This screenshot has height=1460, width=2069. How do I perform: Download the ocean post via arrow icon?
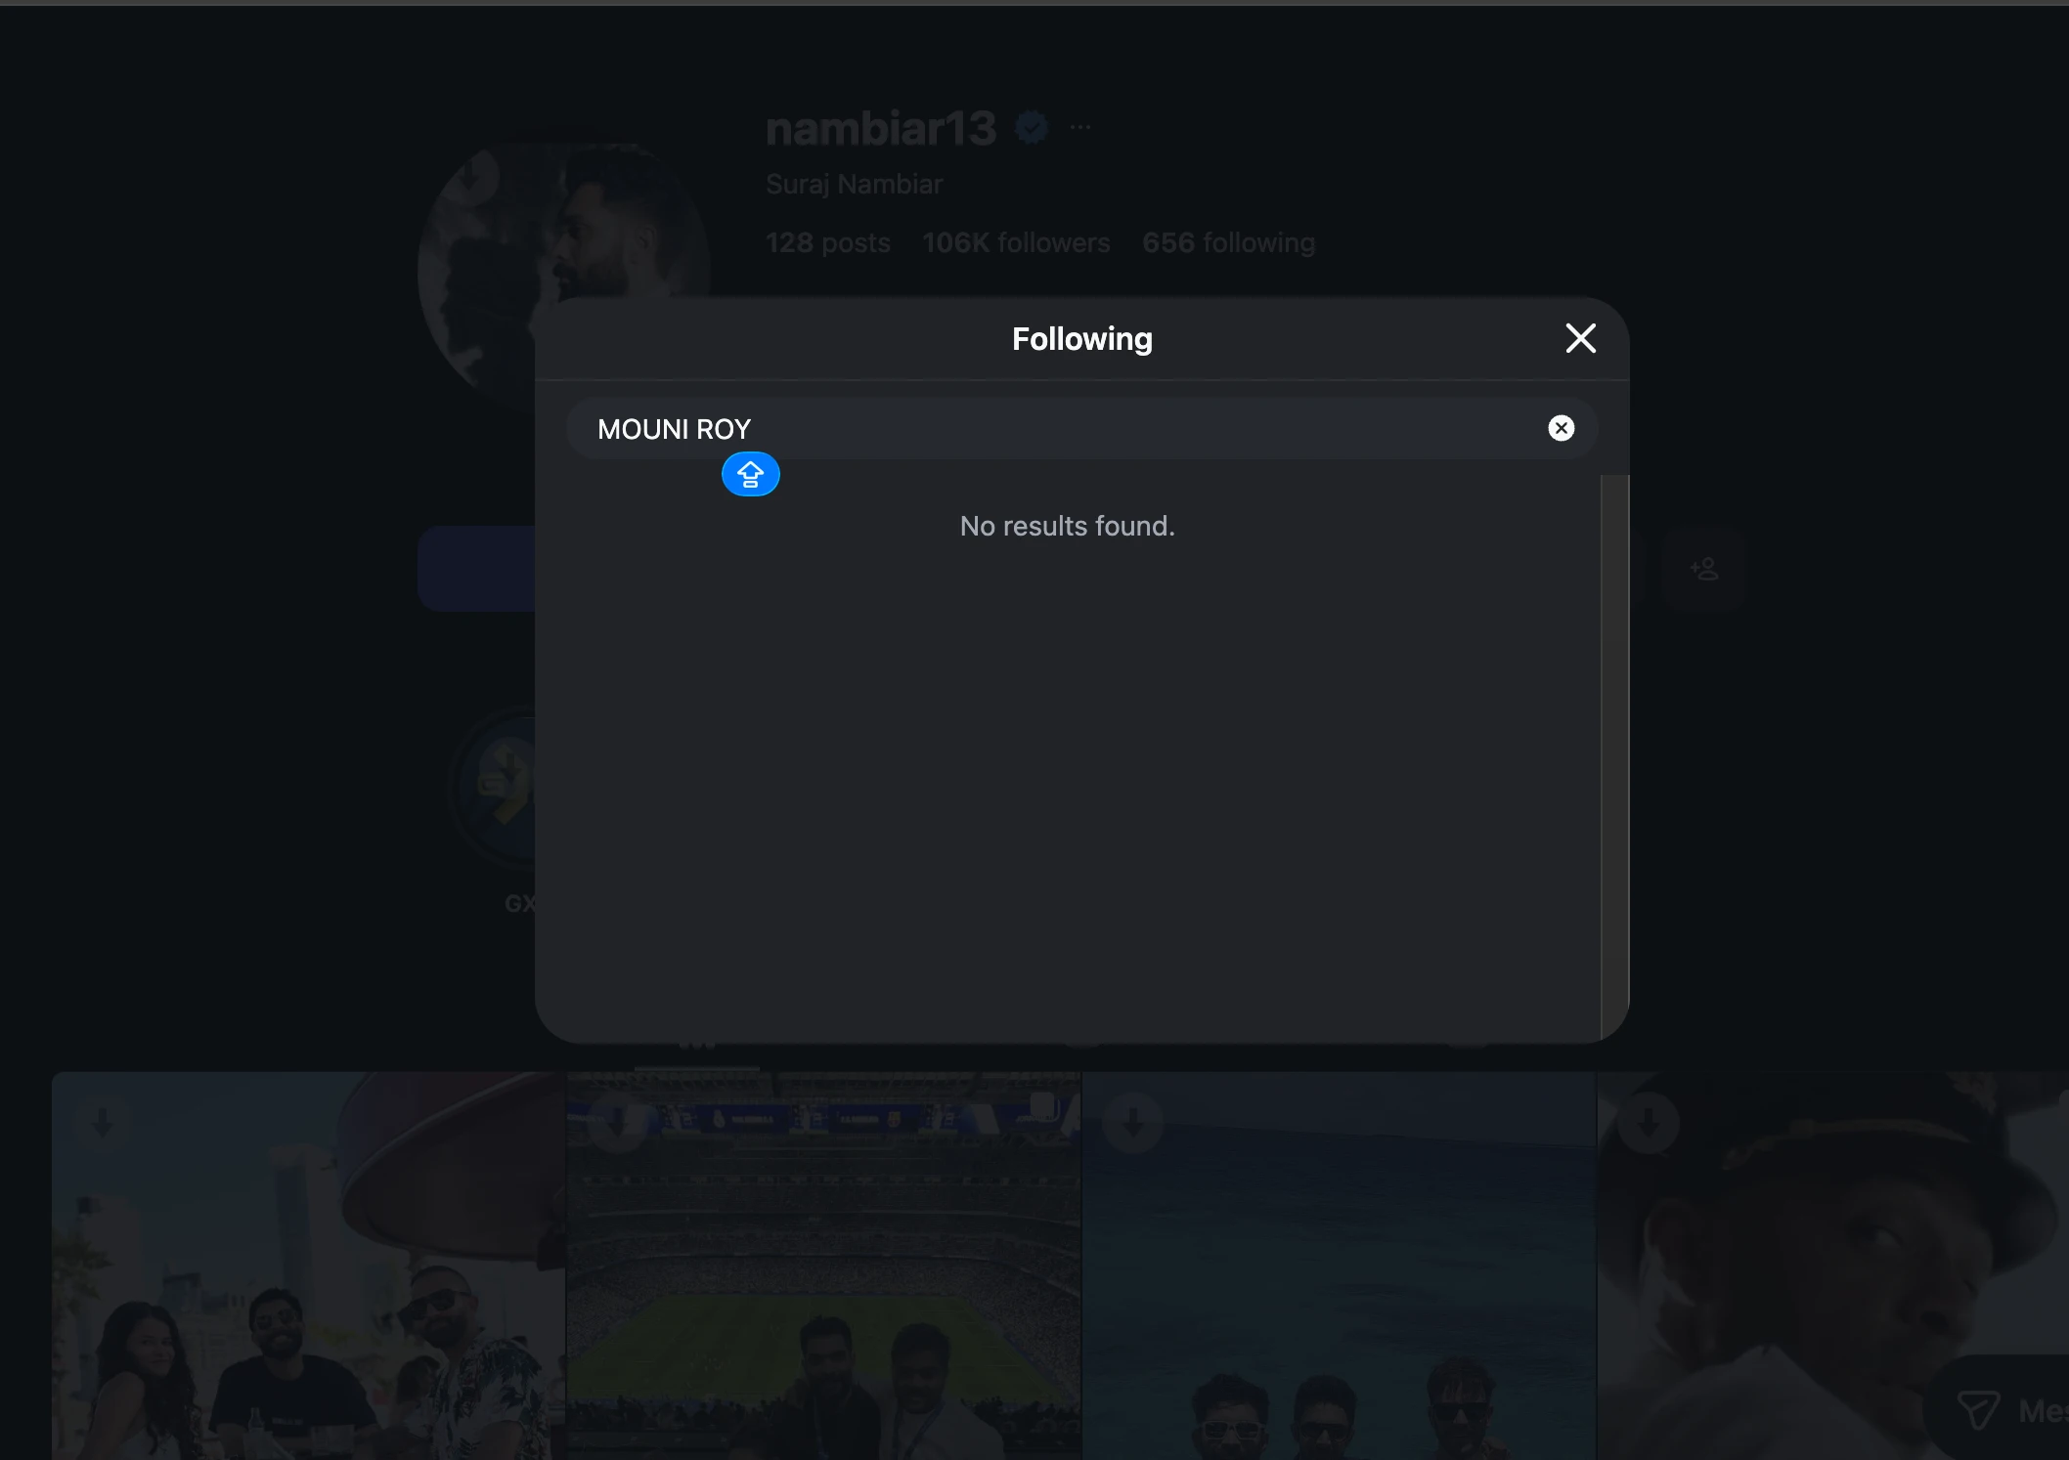[x=1132, y=1123]
